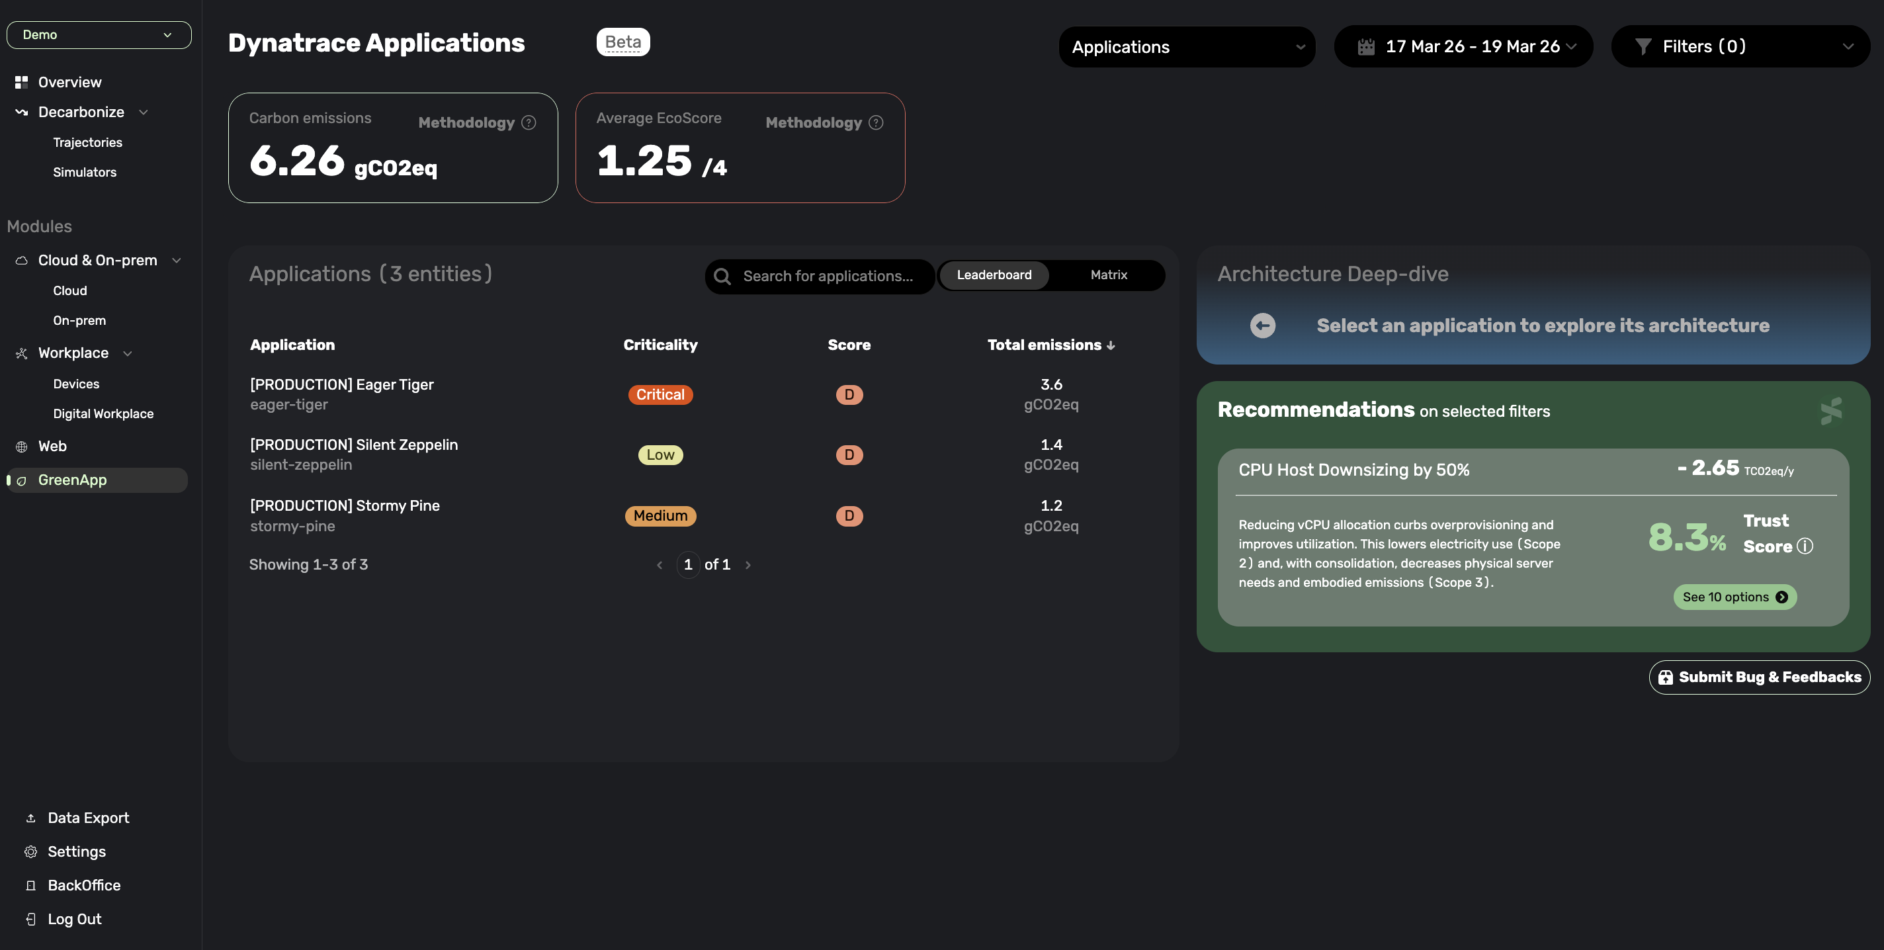Click the Workplace icon in the sidebar
The width and height of the screenshot is (1884, 950).
[21, 353]
